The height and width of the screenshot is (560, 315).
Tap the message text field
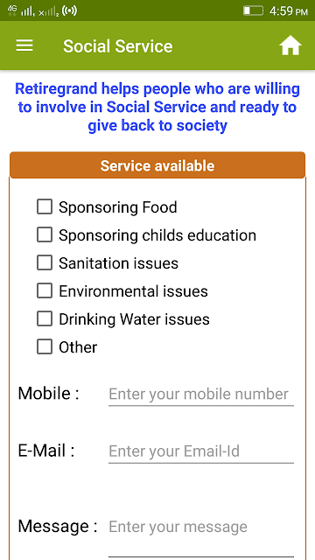pos(200,535)
